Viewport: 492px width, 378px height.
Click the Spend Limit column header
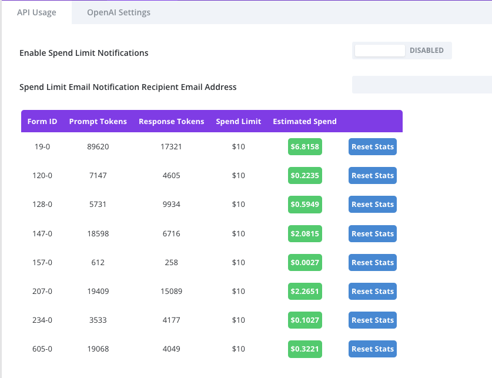pyautogui.click(x=238, y=121)
